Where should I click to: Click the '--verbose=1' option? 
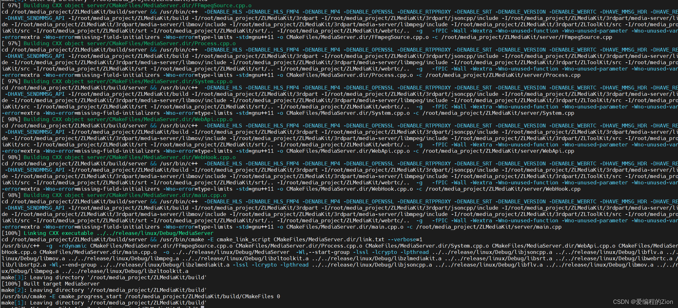[x=405, y=239]
